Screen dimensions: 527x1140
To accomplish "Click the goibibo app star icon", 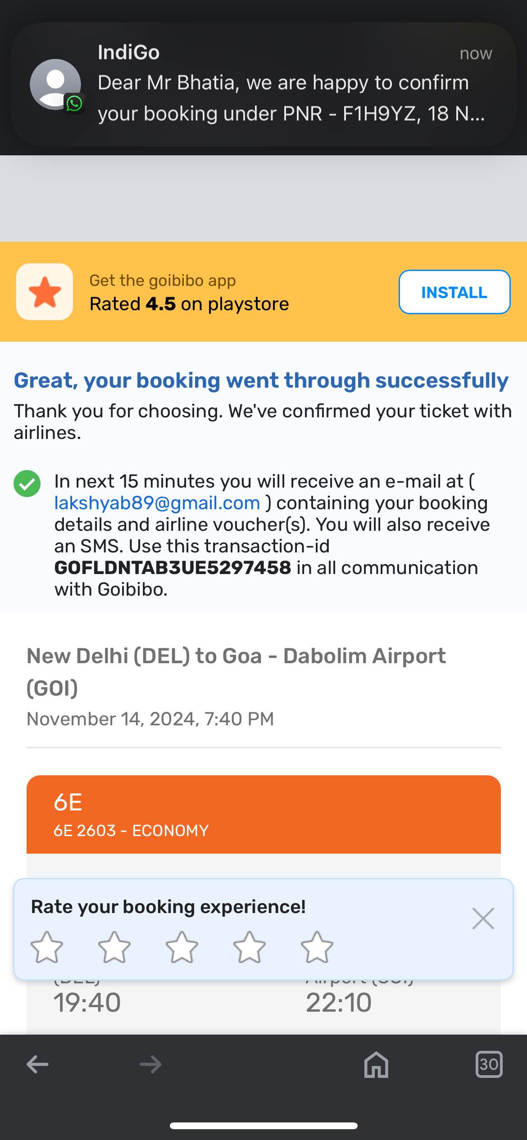I will (45, 292).
